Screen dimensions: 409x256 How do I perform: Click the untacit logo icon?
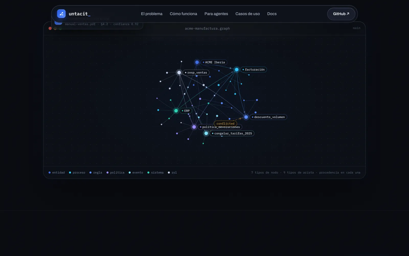pyautogui.click(x=61, y=14)
